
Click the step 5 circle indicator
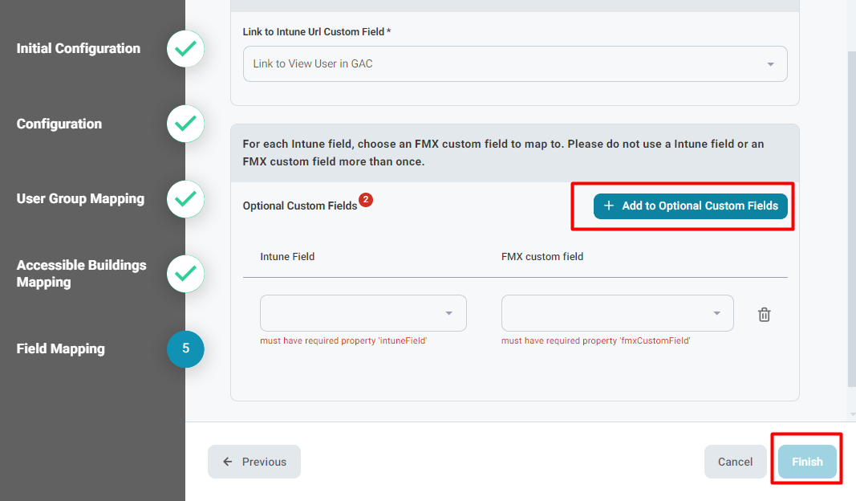185,349
